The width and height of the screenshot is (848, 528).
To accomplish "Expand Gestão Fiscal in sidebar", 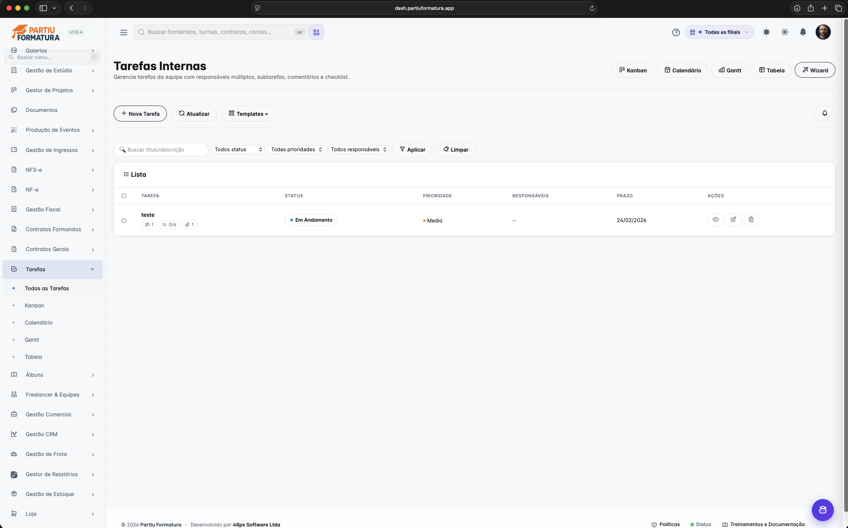I will (x=53, y=210).
